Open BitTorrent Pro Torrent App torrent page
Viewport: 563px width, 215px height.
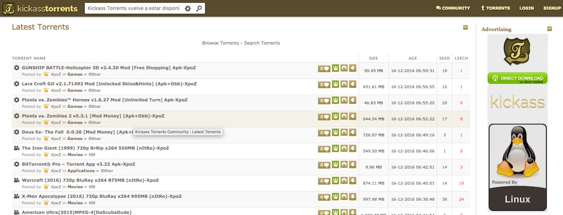click(78, 164)
